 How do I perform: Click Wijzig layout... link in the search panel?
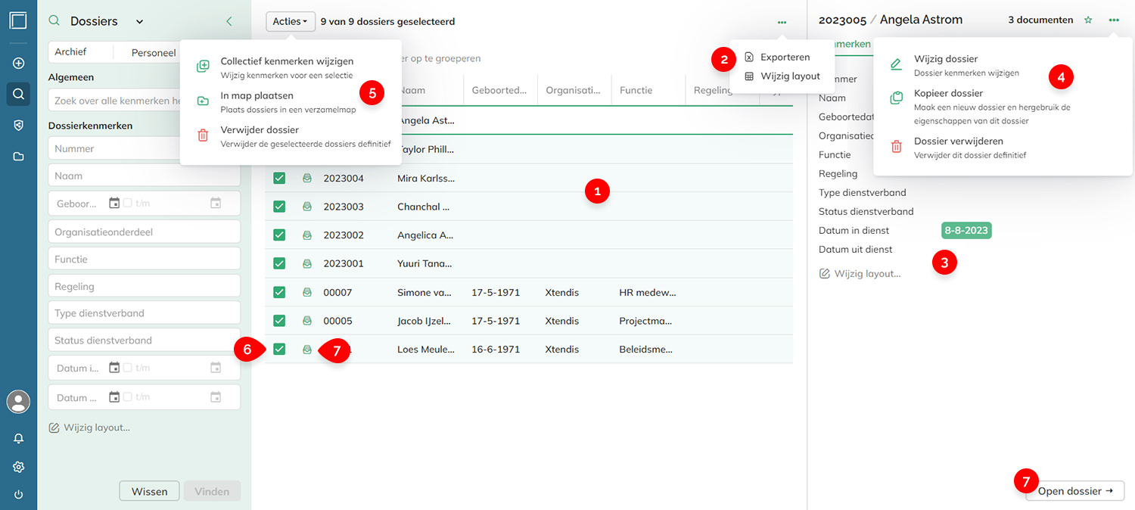tap(89, 428)
